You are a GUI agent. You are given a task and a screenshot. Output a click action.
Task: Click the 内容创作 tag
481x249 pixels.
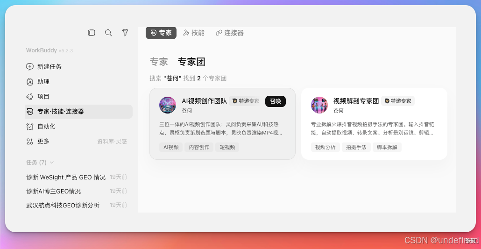pos(199,147)
